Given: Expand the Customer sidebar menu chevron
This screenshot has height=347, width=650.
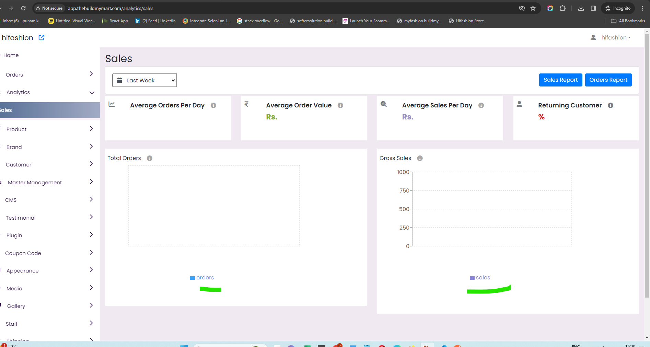Looking at the screenshot, I should coord(91,164).
